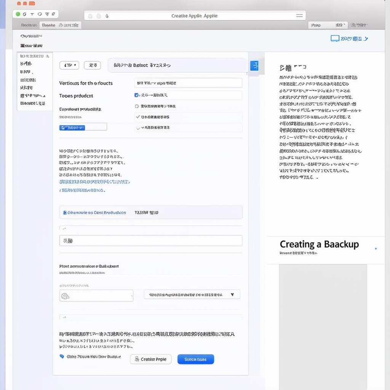Image resolution: width=390 pixels, height=390 pixels.
Task: Click the cookie icon in the lower-left input
Action: tap(65, 296)
